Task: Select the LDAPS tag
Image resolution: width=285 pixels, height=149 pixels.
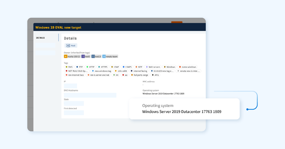Action: tap(127, 67)
